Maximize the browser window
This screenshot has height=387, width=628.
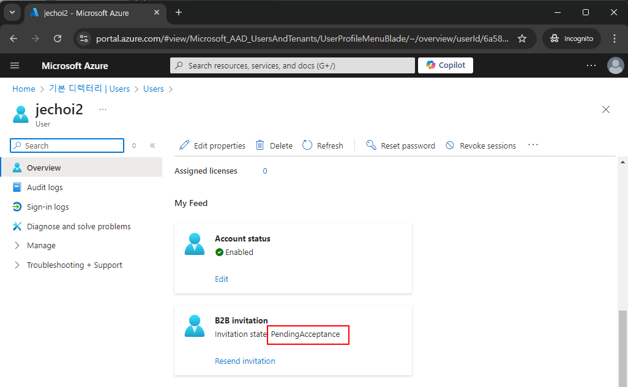pyautogui.click(x=586, y=12)
